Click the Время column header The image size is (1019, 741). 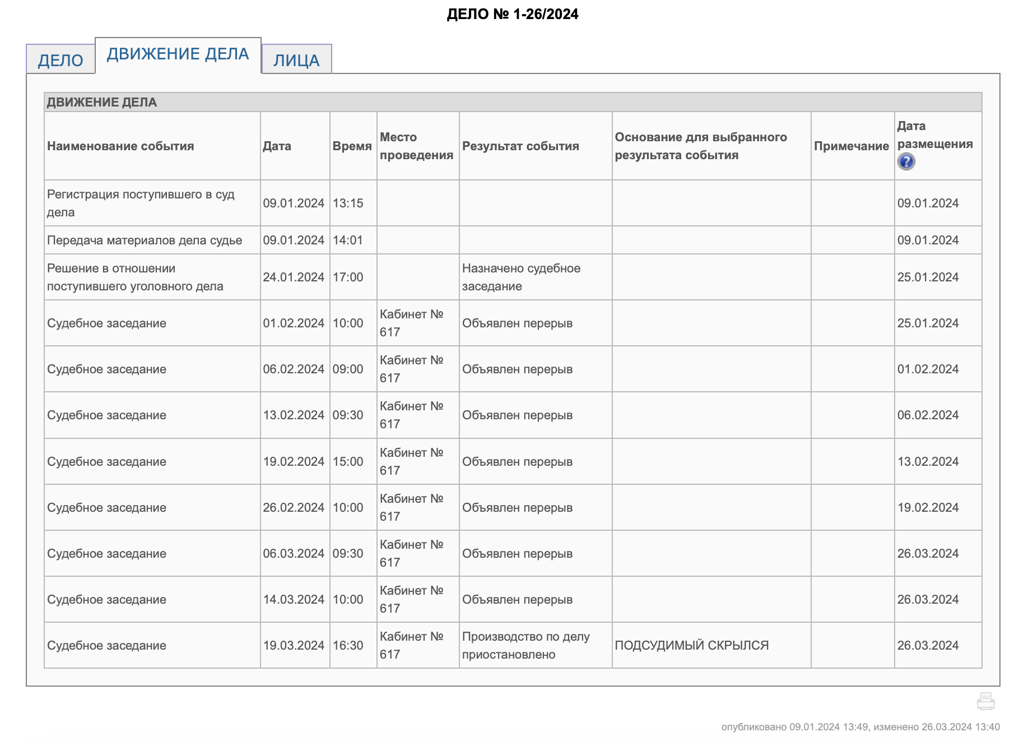352,146
